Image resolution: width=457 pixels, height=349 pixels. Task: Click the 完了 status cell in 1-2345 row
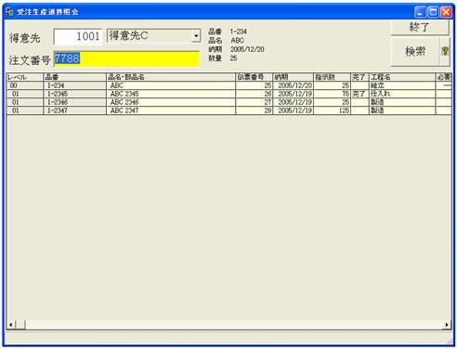tap(359, 94)
